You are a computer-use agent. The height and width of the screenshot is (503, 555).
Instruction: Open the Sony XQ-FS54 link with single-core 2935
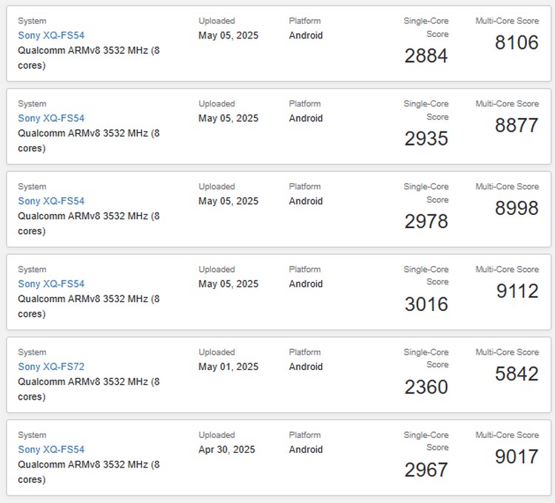click(x=51, y=118)
